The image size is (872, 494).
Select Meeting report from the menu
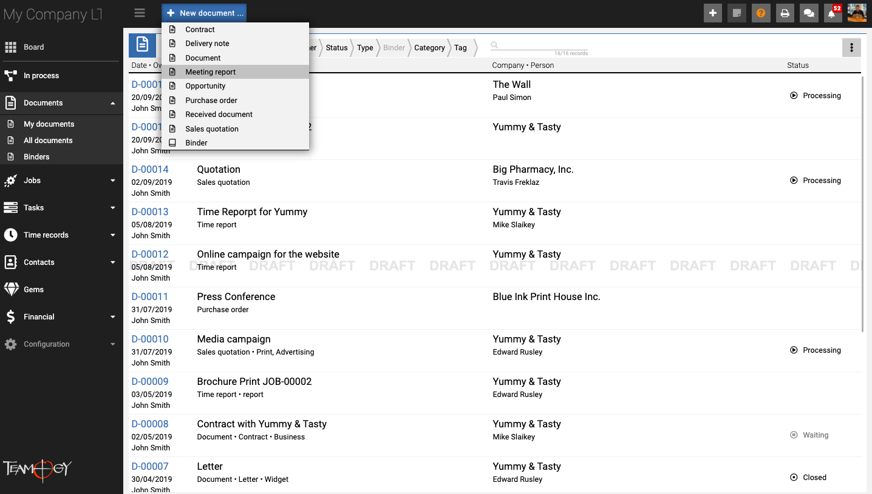coord(211,72)
